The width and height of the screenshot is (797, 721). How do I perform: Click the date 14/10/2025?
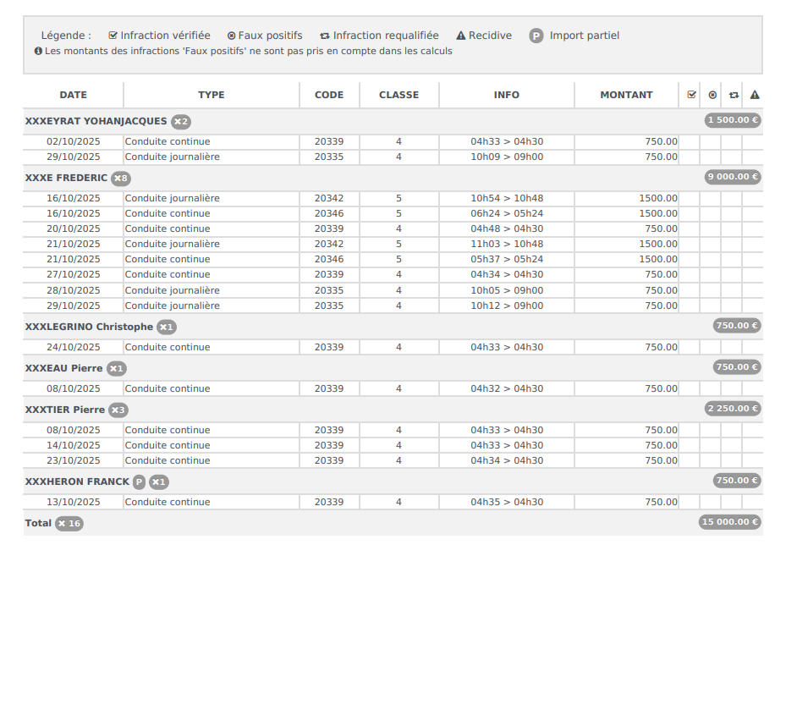[74, 445]
